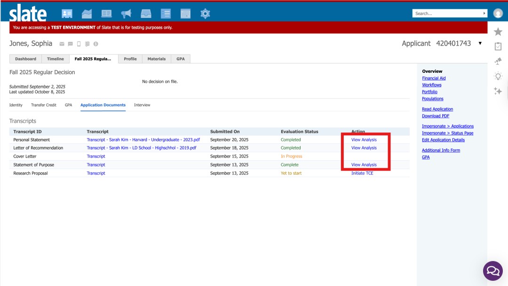This screenshot has width=508, height=286.
Task: Click the calendar Scheduler icon
Action: pyautogui.click(x=185, y=14)
